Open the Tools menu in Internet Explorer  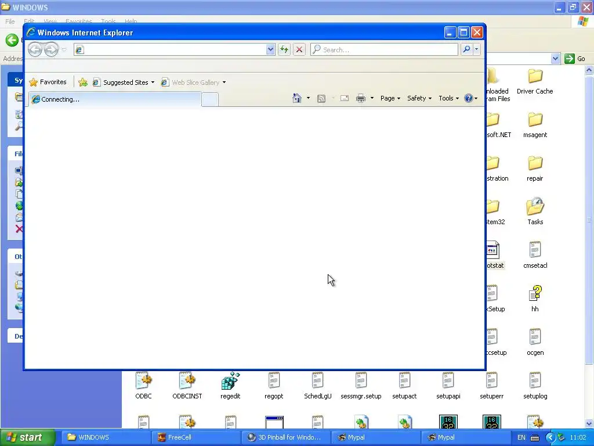click(x=449, y=98)
